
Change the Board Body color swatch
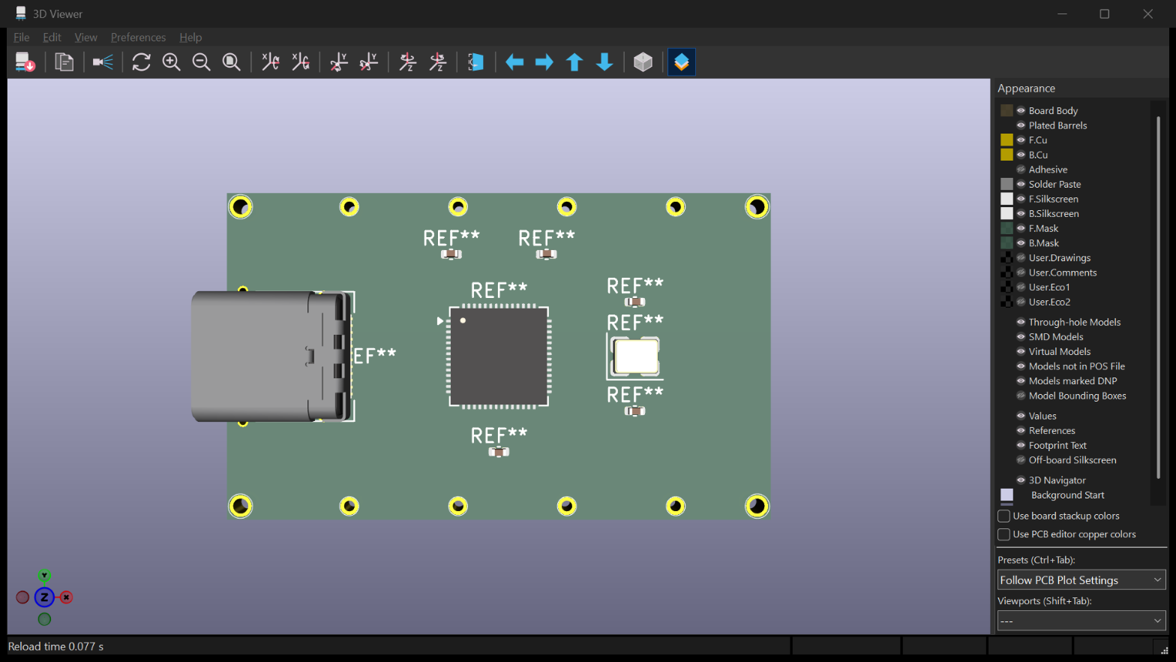click(1006, 110)
